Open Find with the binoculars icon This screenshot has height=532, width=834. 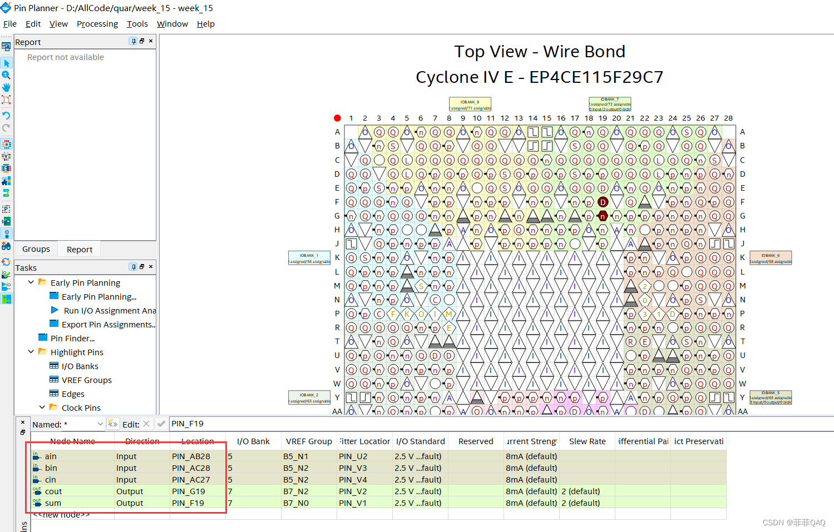(6, 246)
